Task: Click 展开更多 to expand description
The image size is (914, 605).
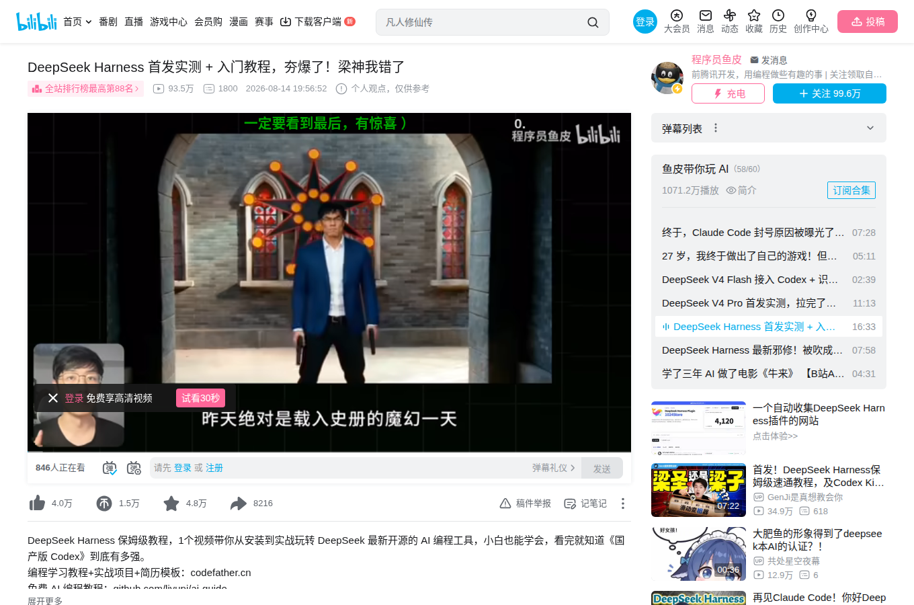Action: [x=45, y=601]
